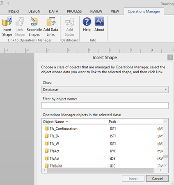The width and height of the screenshot is (174, 185).
Task: Open the REVIEW ribbon tab
Action: coord(96,11)
